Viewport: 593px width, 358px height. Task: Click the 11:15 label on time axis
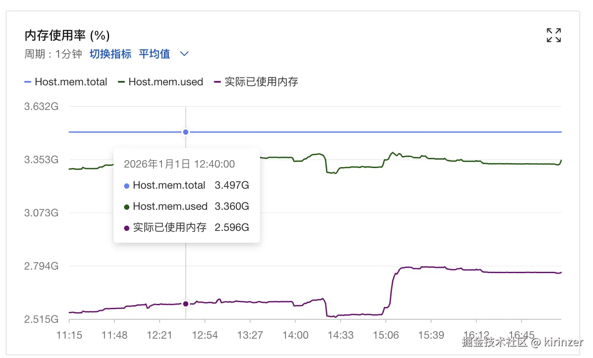point(69,335)
